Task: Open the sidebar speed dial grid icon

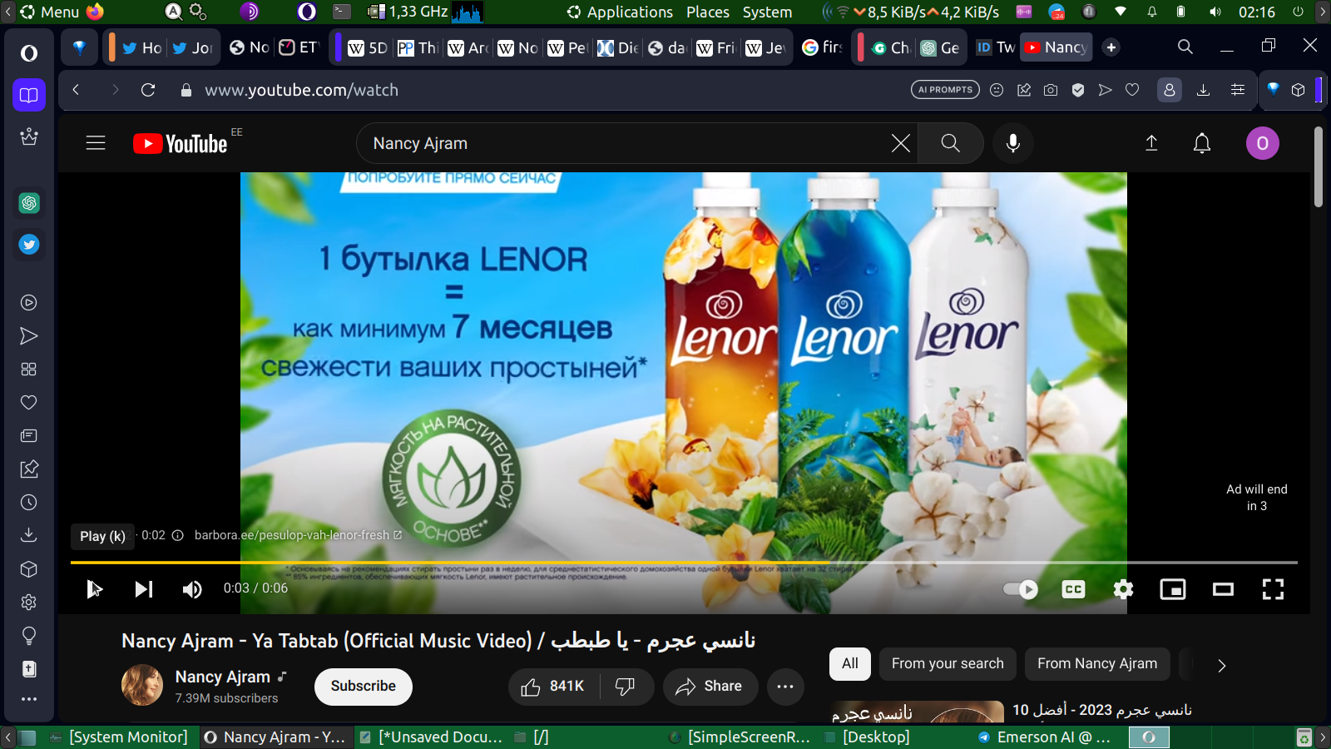Action: 29,370
